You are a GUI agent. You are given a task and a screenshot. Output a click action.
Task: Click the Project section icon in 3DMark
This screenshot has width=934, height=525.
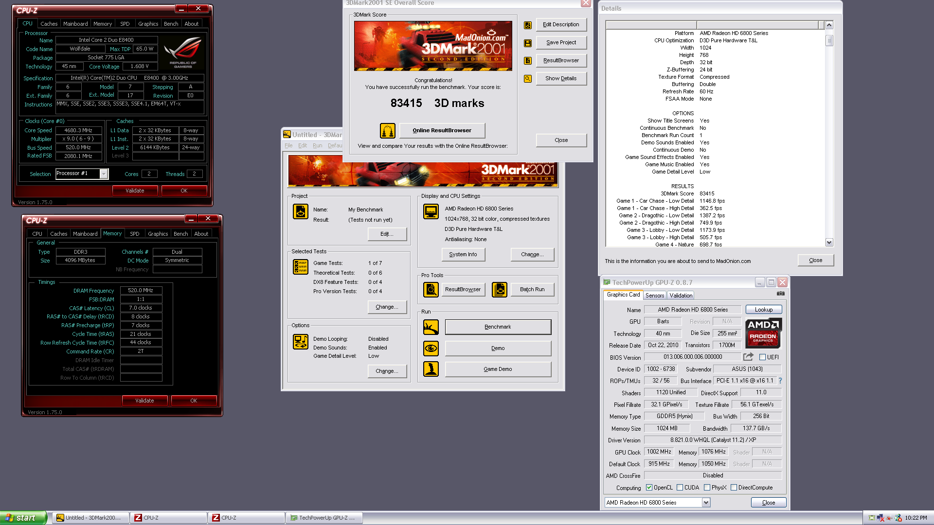(301, 211)
